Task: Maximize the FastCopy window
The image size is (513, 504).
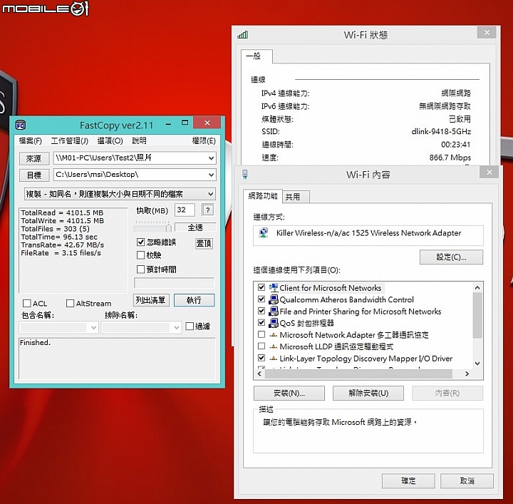Action: point(185,123)
